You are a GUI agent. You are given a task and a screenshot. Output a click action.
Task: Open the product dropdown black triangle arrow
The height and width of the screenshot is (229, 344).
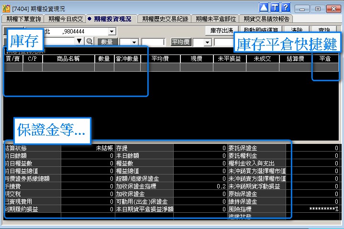pos(79,41)
